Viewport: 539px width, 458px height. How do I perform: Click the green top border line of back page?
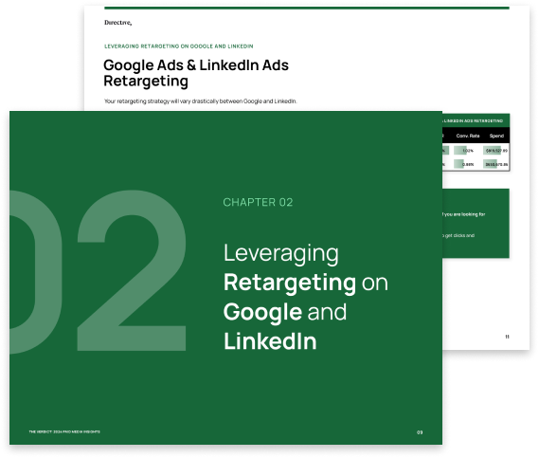coord(307,8)
